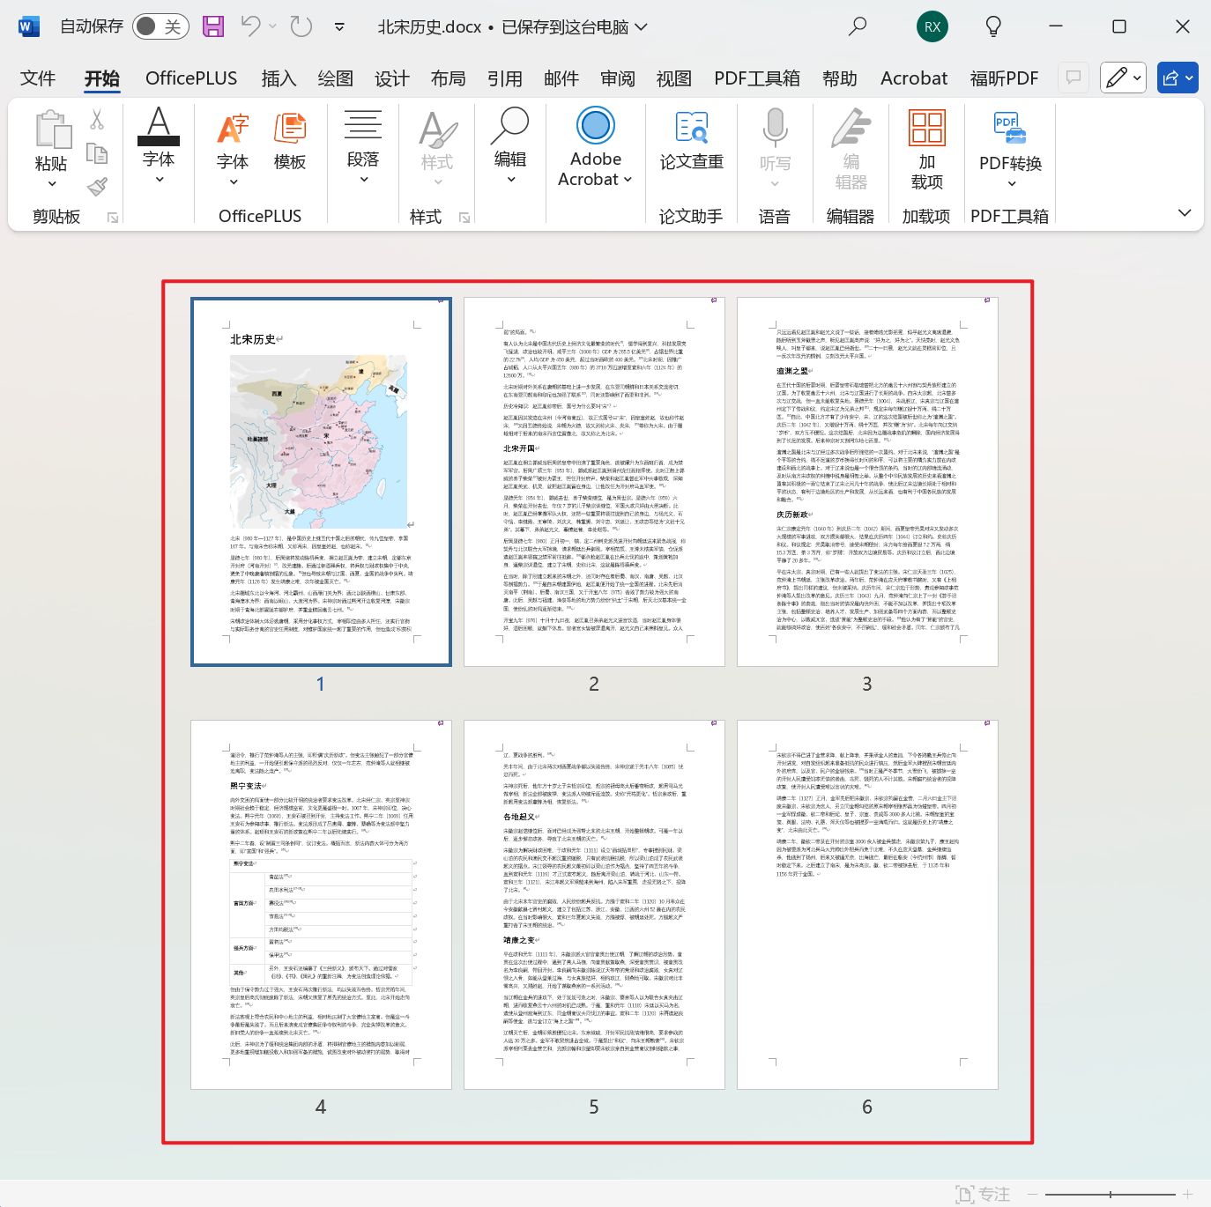Switch to the OfficePLUS tab
This screenshot has height=1207, width=1211.
point(191,78)
